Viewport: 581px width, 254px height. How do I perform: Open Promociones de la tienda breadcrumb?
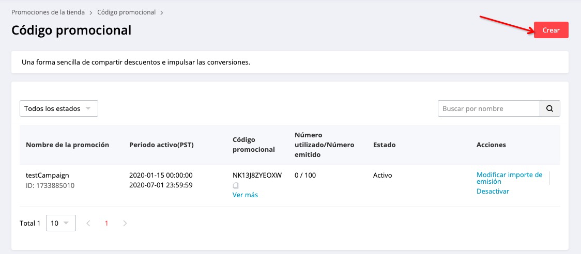point(48,12)
